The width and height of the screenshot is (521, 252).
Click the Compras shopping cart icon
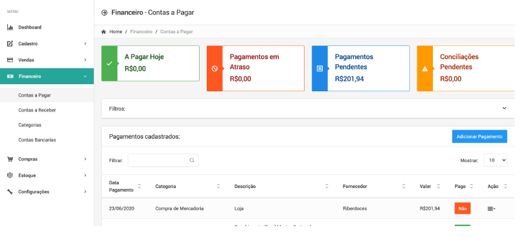10,159
